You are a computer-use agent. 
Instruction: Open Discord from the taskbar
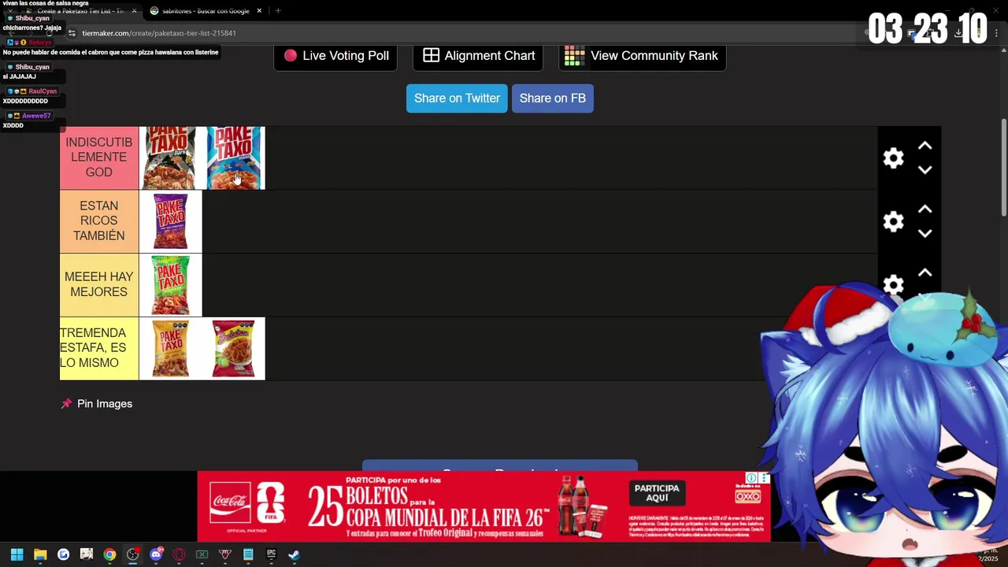pos(156,554)
